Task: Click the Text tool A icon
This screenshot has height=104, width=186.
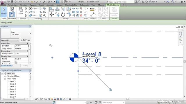Action: (x=44, y=2)
